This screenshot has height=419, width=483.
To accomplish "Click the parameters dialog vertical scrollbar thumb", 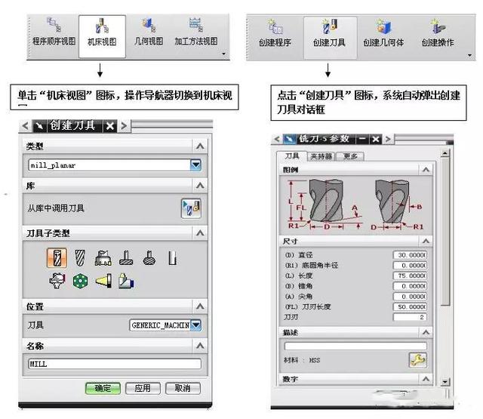I will point(445,231).
